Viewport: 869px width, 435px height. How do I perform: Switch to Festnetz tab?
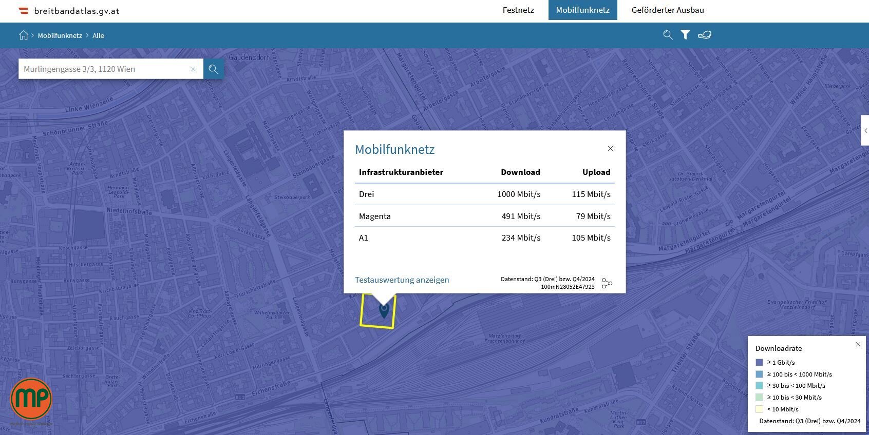pos(518,10)
